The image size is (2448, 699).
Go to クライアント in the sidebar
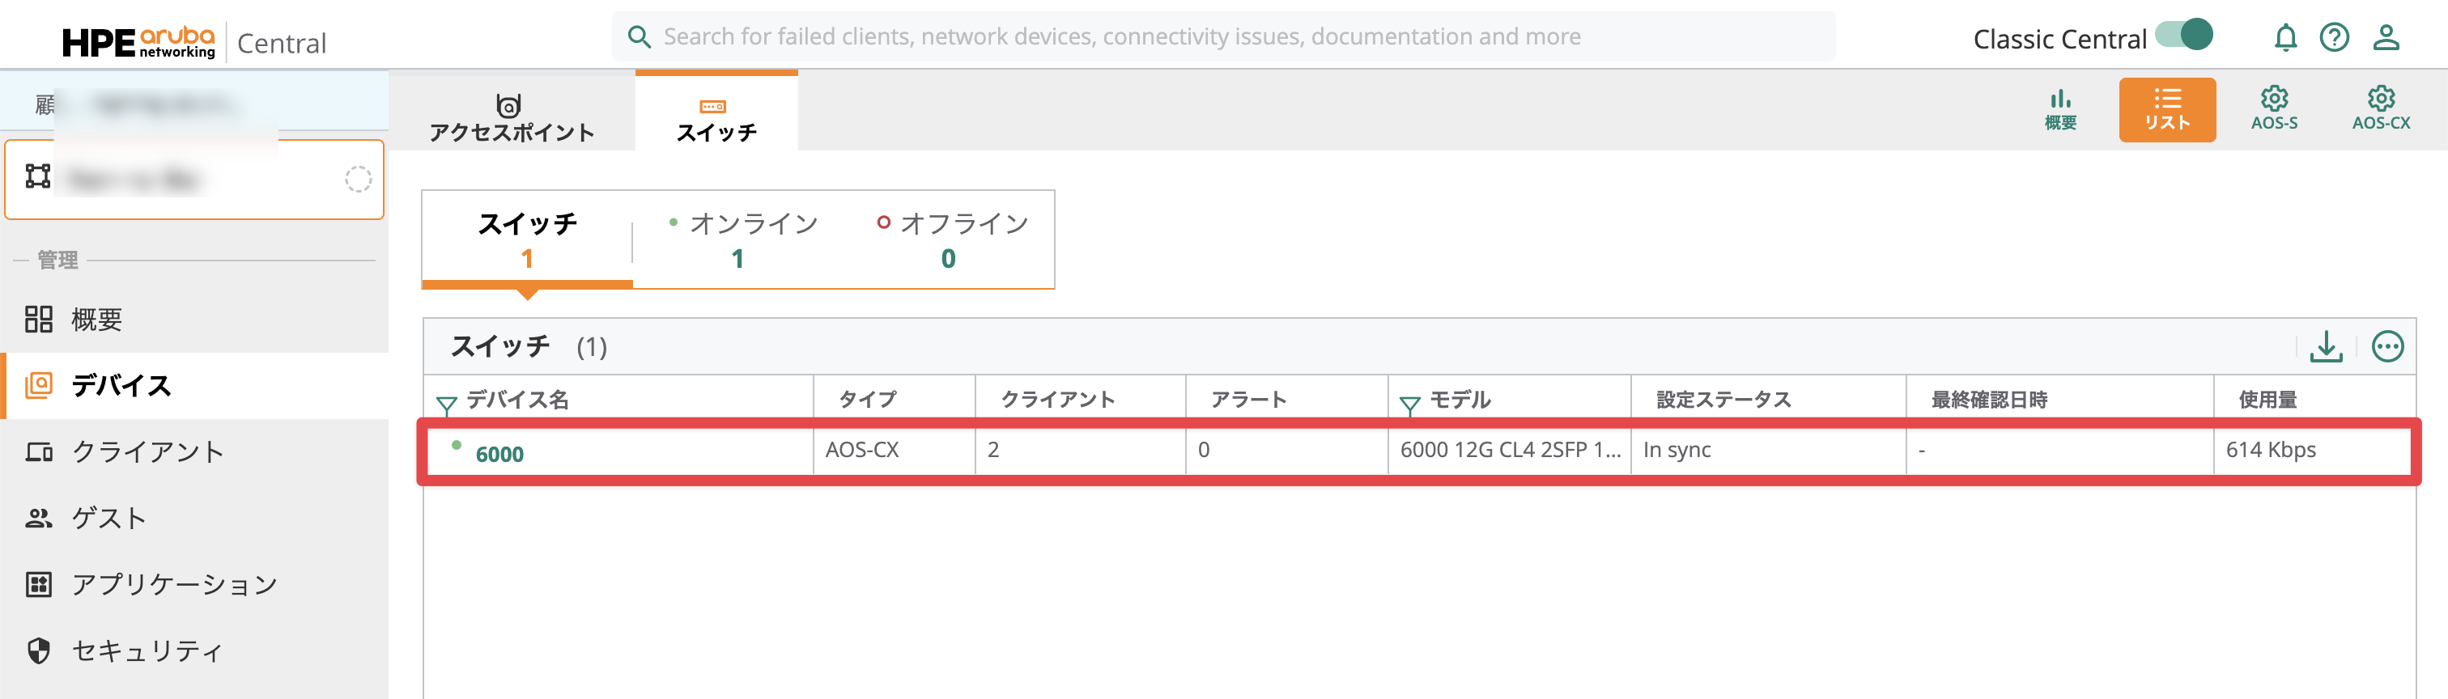pyautogui.click(x=147, y=452)
